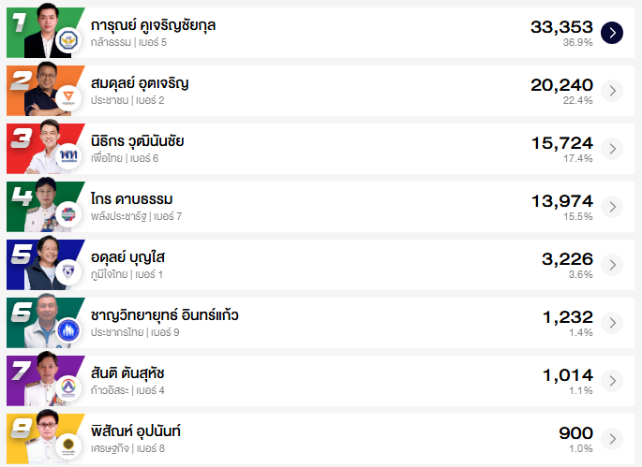
Task: Click orange People's Party logo on rank 2
Action: pos(68,98)
